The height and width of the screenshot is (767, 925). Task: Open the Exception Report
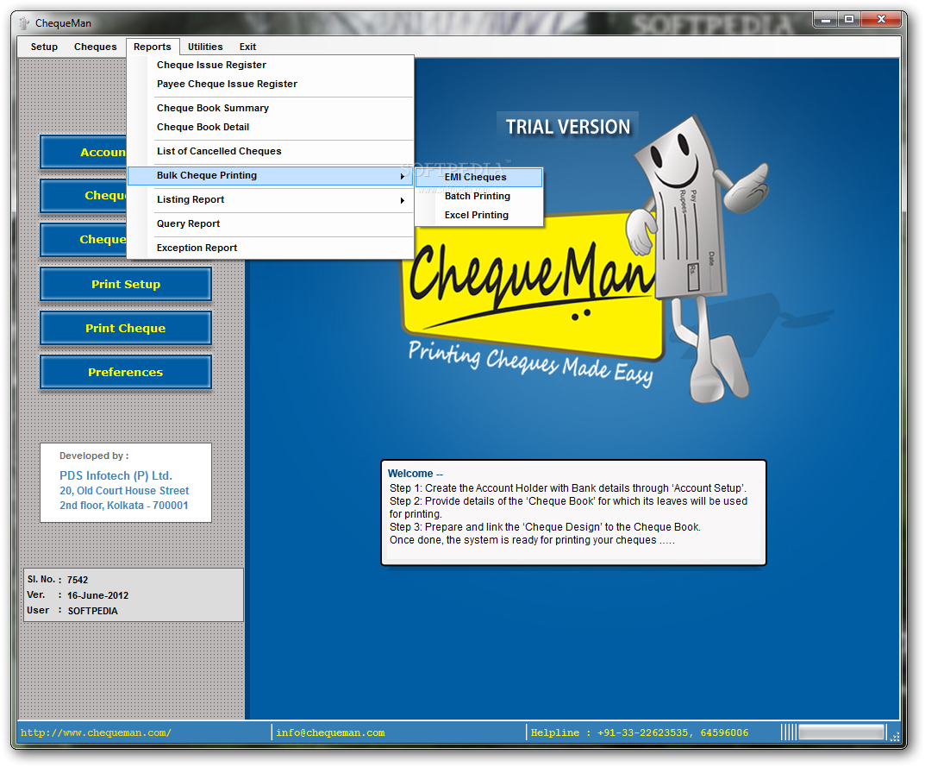[x=271, y=248]
